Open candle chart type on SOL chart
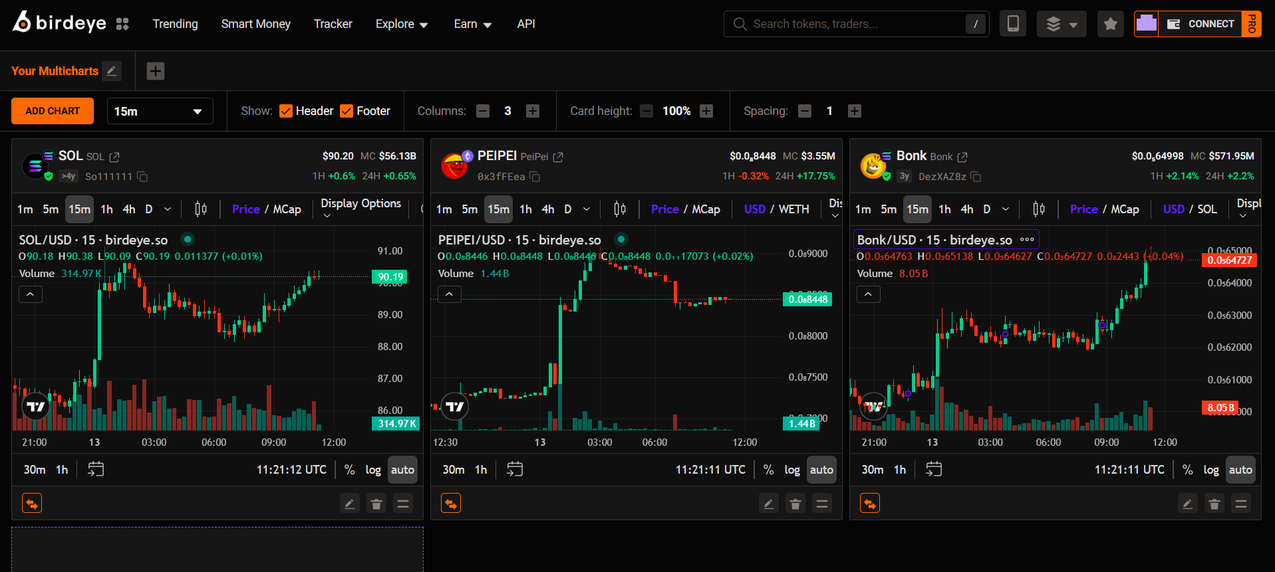 point(201,209)
